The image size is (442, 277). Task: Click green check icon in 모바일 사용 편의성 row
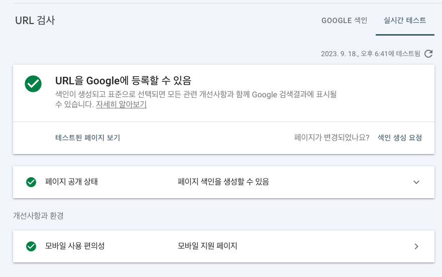tap(31, 246)
